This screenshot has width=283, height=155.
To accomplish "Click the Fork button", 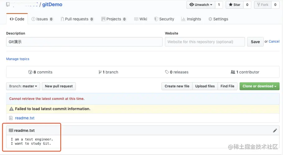I will (262, 5).
